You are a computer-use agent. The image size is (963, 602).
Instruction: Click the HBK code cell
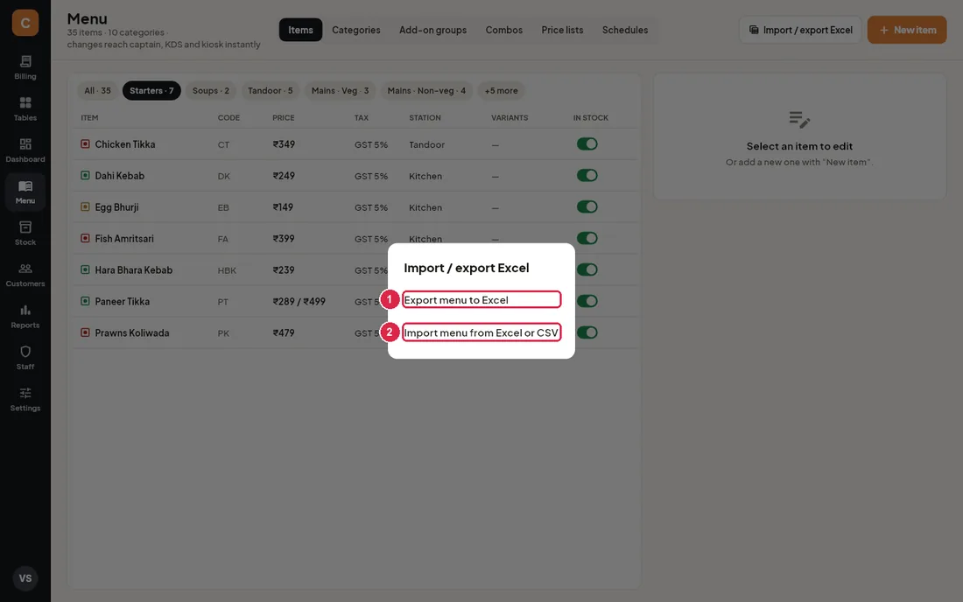(x=227, y=270)
